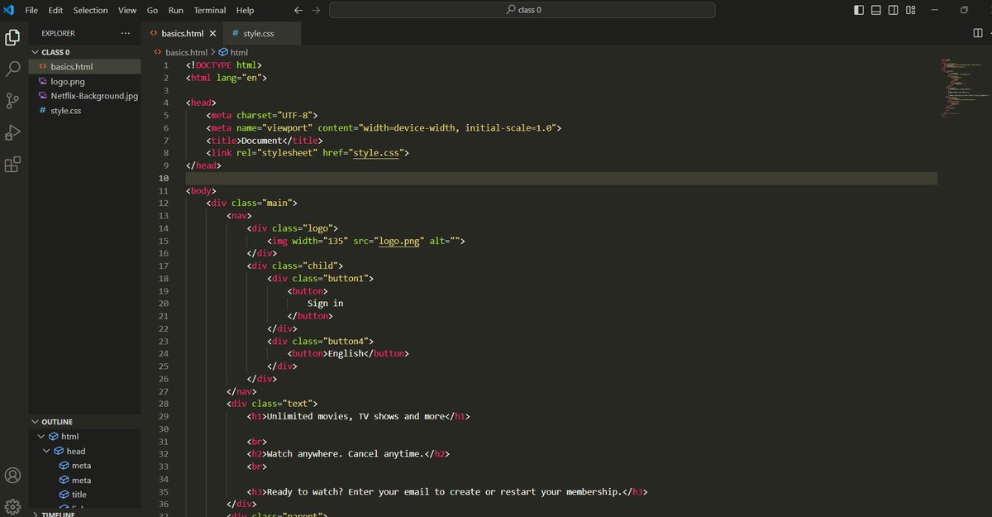Open the Run menu

(176, 10)
